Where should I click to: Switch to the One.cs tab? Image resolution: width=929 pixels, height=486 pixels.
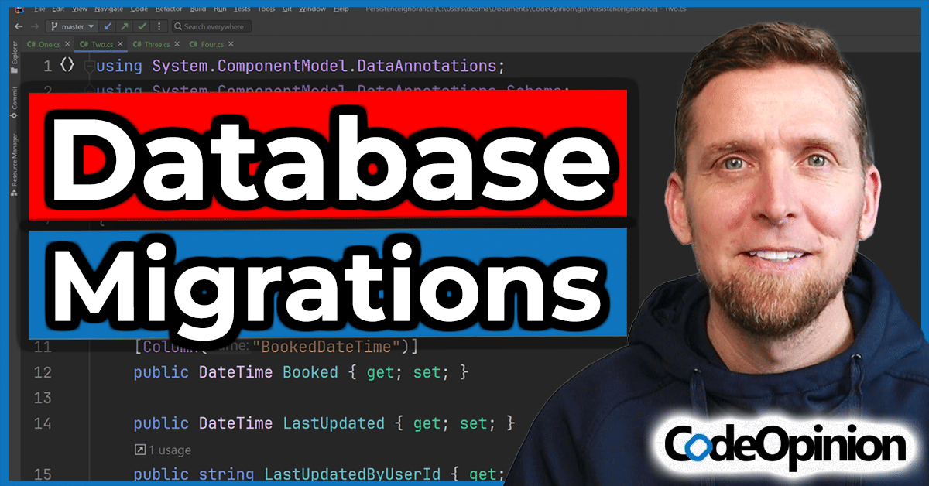tap(48, 45)
